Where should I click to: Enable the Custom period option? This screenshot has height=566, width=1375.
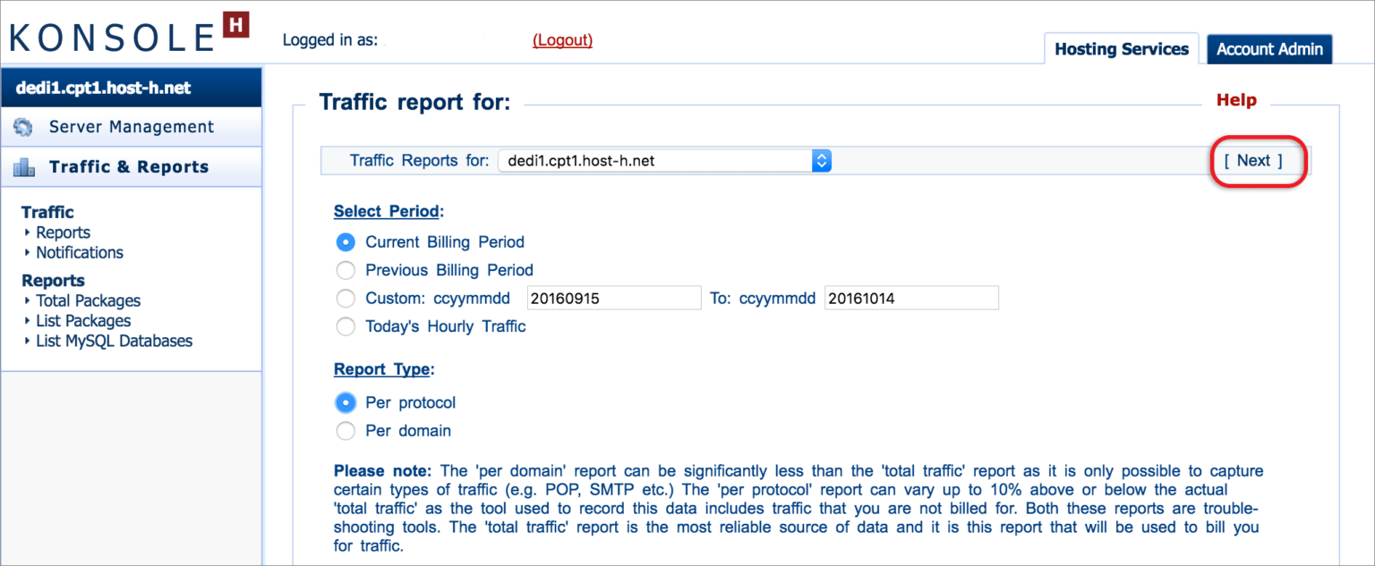click(346, 298)
